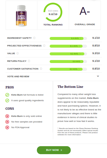Click the info icon beside Ingredient Safety

tap(34, 38)
